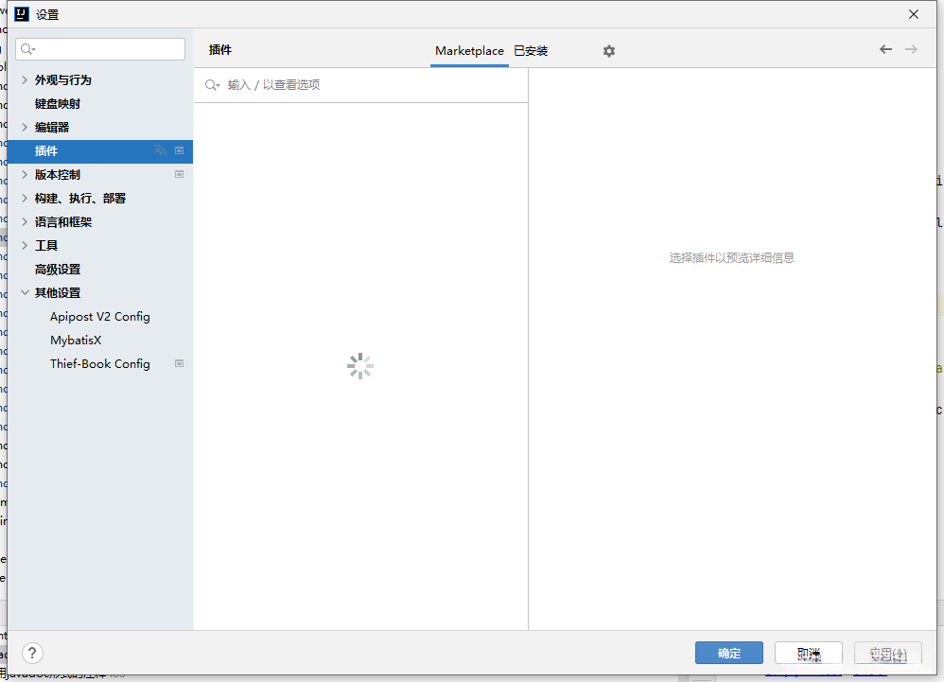Select the Marketplace tab
Viewport: 944px width, 682px height.
pyautogui.click(x=469, y=51)
